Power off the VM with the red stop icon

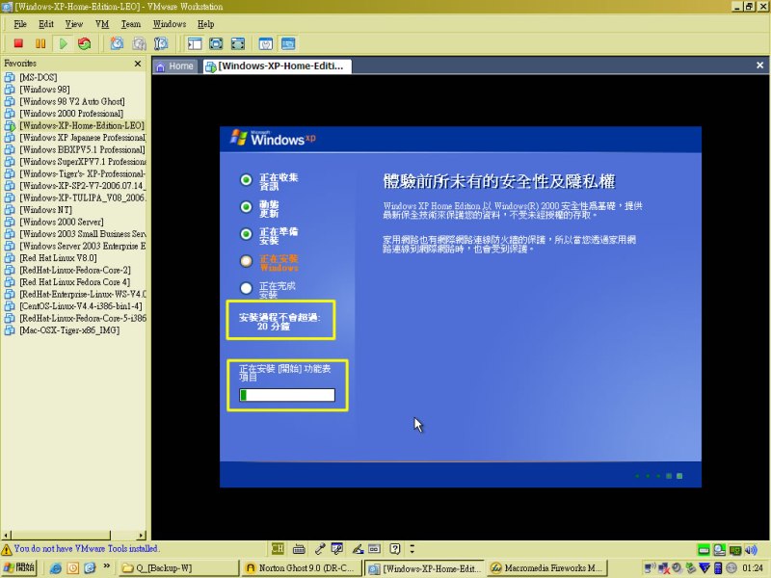(18, 43)
